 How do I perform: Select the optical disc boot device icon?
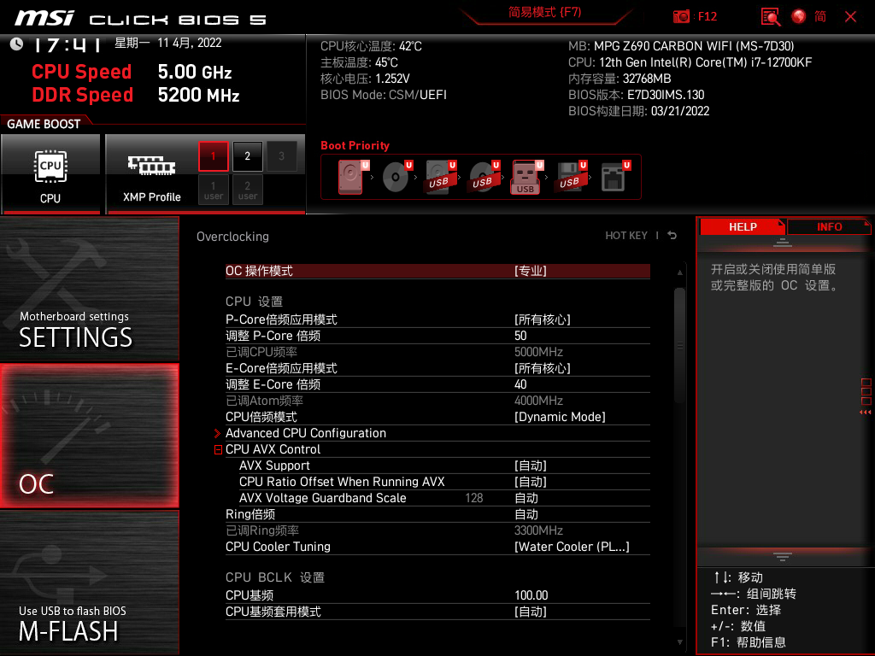[396, 177]
